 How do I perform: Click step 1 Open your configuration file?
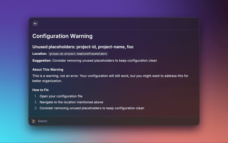click(61, 97)
